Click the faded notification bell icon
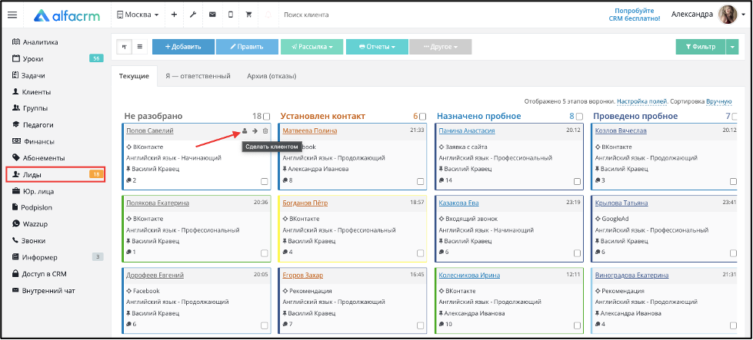Image resolution: width=753 pixels, height=340 pixels. pyautogui.click(x=268, y=15)
